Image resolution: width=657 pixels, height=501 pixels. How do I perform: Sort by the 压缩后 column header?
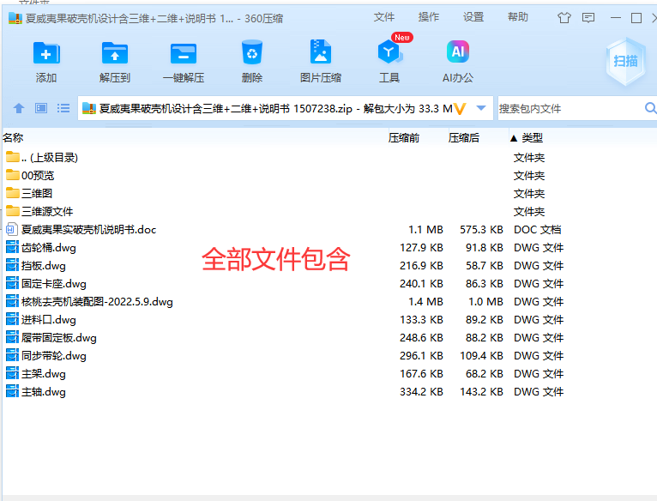point(463,137)
